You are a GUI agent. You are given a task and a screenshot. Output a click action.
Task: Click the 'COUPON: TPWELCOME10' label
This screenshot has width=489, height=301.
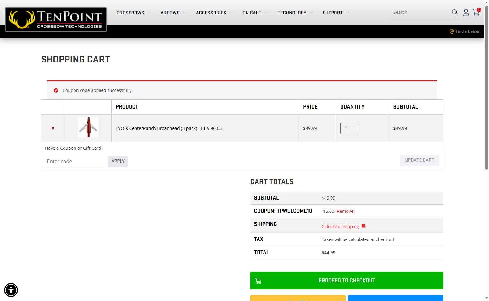coord(283,211)
